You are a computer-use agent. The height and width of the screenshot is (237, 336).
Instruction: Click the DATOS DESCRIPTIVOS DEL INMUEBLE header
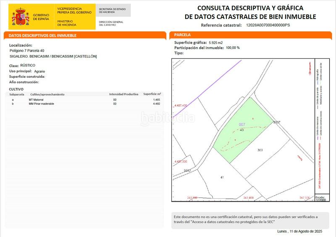(x=42, y=36)
